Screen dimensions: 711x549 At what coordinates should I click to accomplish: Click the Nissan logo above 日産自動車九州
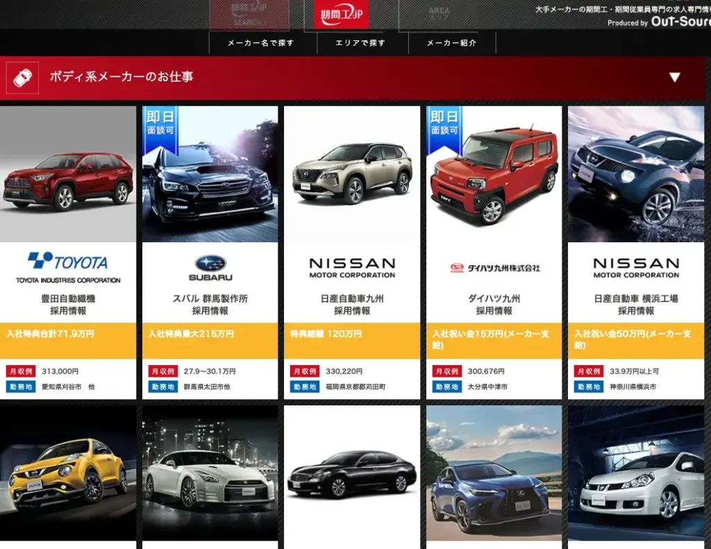(x=352, y=268)
